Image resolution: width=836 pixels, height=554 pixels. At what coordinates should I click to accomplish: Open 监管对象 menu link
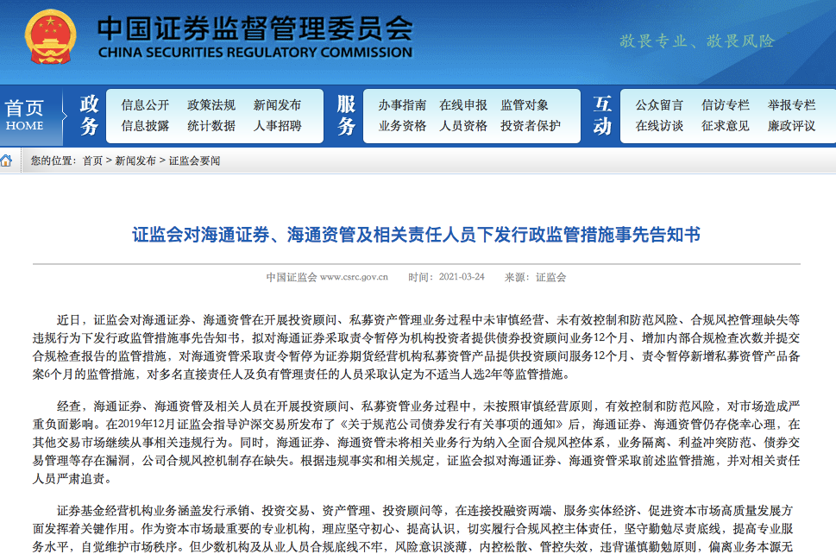pos(524,105)
